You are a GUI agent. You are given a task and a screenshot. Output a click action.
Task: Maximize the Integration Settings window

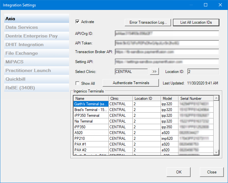coord(206,5)
